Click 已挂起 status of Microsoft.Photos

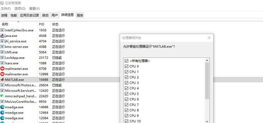coord(57,85)
